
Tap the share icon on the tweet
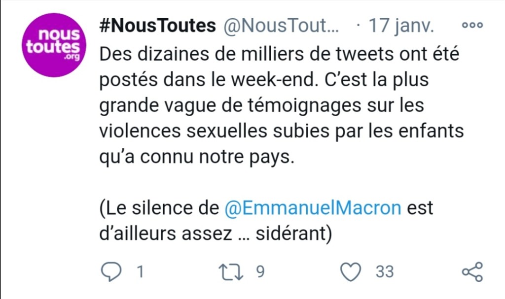point(472,271)
